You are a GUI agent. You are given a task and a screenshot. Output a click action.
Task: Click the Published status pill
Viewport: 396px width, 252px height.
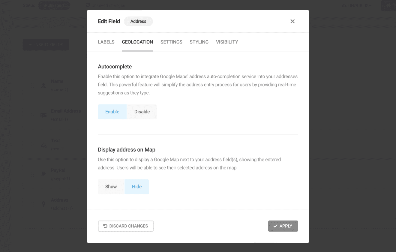click(54, 5)
